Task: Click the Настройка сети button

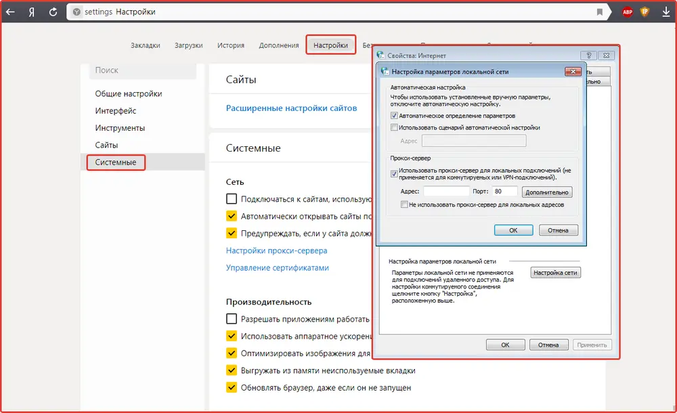Action: point(555,273)
